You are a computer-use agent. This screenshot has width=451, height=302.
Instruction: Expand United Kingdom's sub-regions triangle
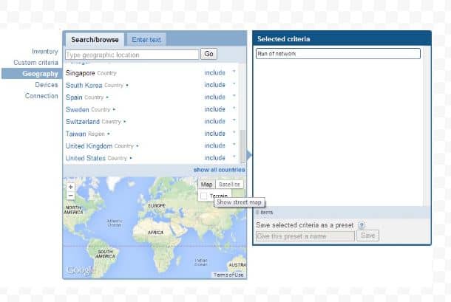pyautogui.click(x=138, y=146)
